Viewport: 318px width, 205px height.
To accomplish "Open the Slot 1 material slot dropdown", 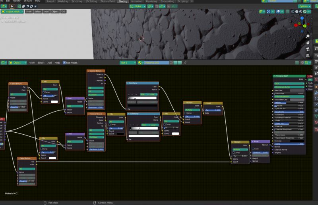I will (128, 63).
